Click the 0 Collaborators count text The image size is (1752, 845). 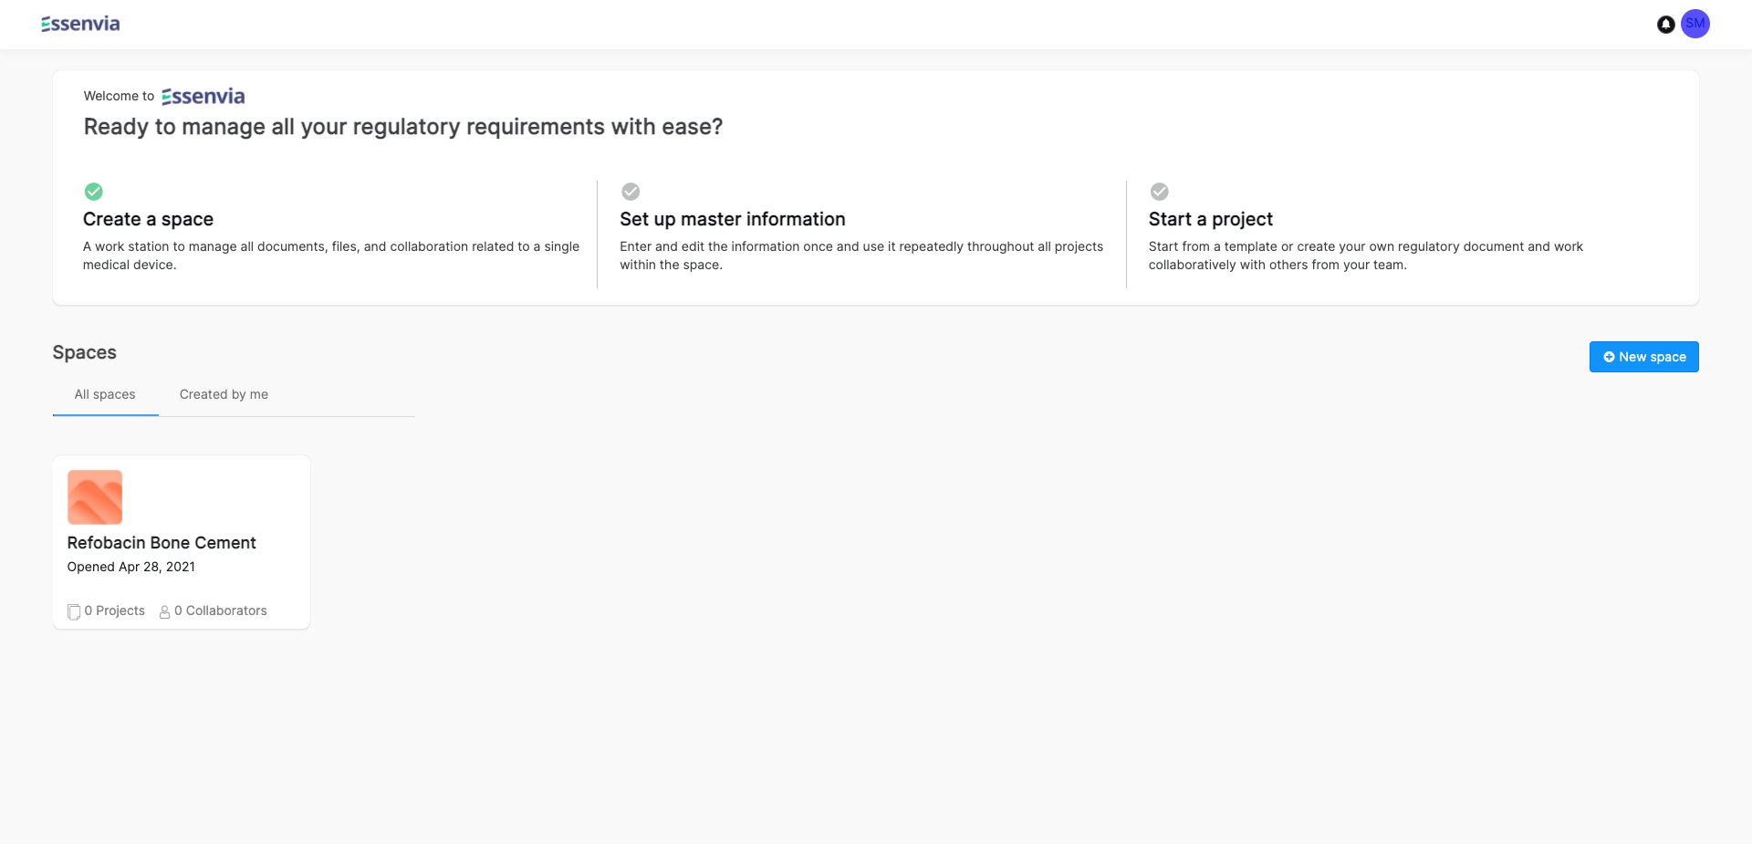(221, 610)
